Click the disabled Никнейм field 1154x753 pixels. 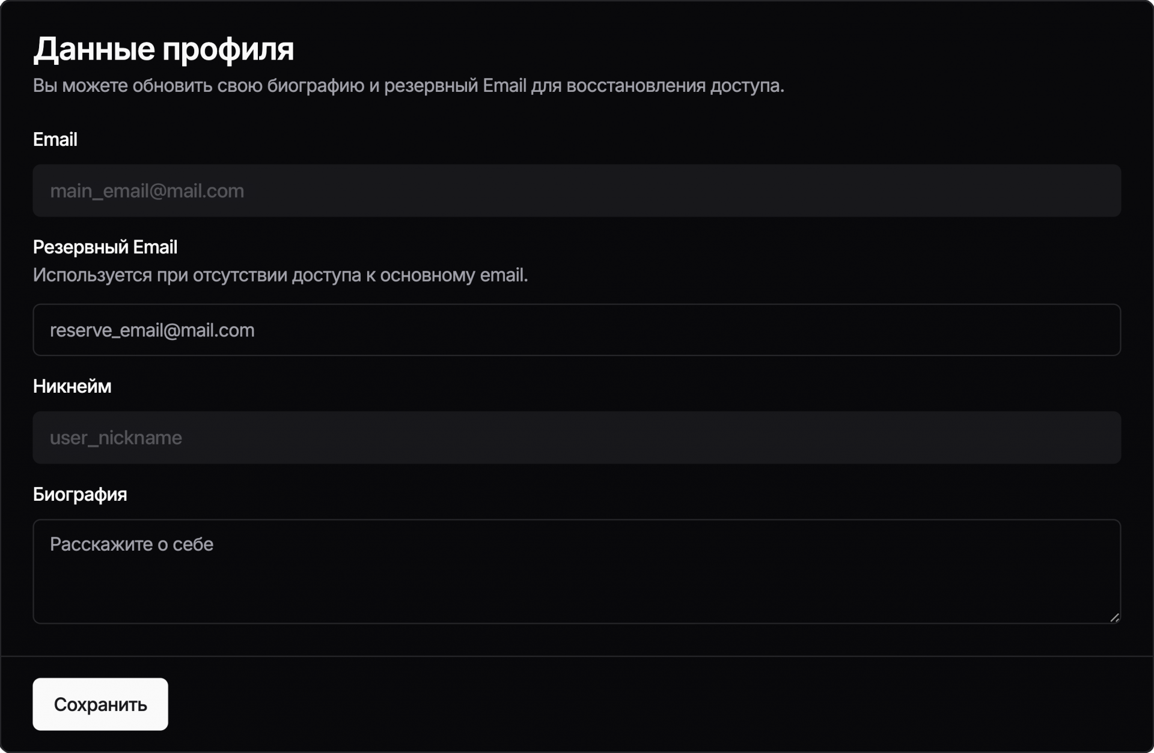[x=576, y=437]
